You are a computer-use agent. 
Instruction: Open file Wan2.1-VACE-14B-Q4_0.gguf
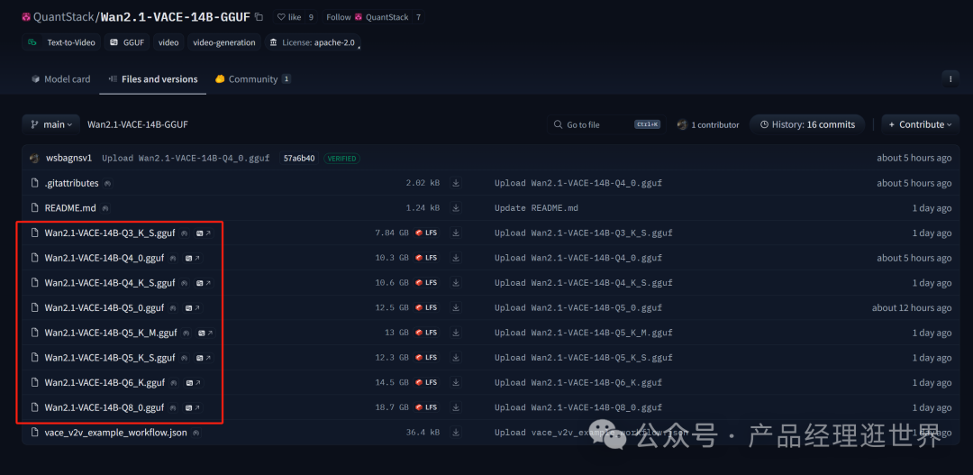[105, 258]
